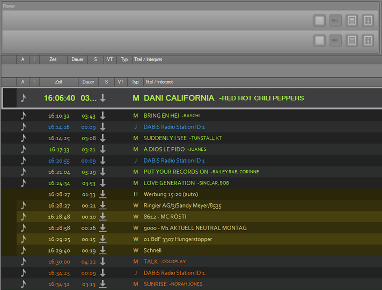Screen dimensions: 382x290
Task: Select the DANI CALIFORNIA current track title
Action: (179, 98)
